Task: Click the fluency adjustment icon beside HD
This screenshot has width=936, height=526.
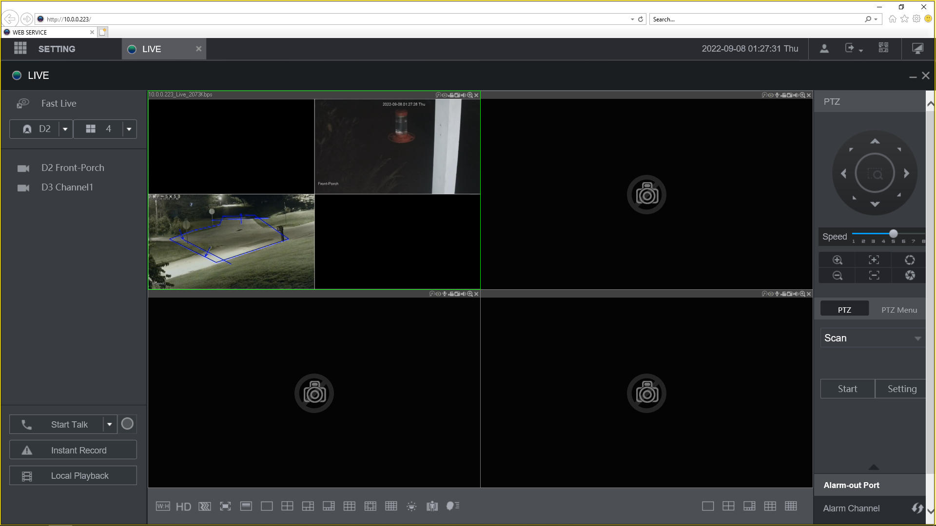Action: [x=205, y=507]
